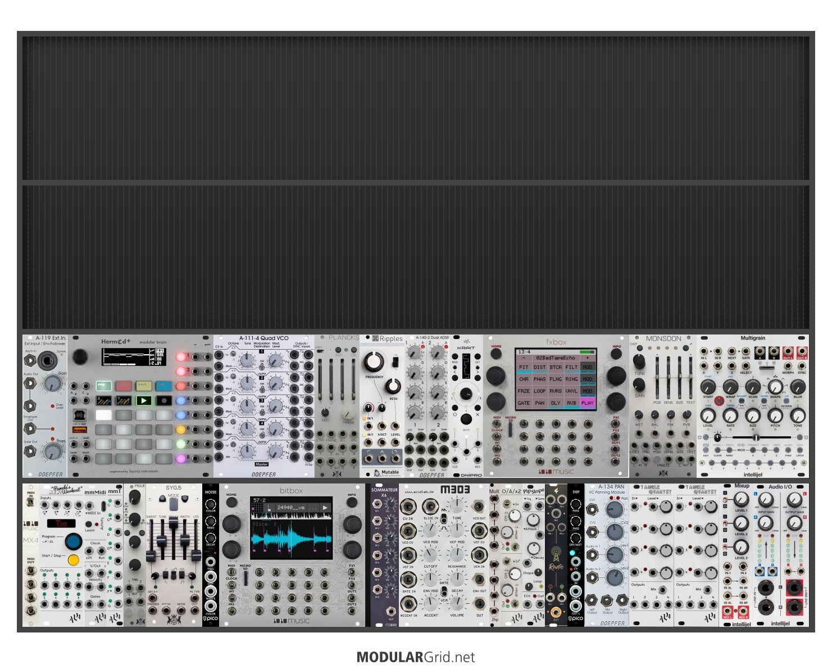Click the Multigrain SHAPE knob
832x669 pixels.
[x=775, y=387]
